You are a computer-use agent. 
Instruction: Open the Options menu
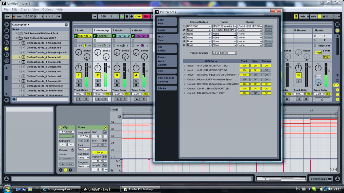click(48, 9)
